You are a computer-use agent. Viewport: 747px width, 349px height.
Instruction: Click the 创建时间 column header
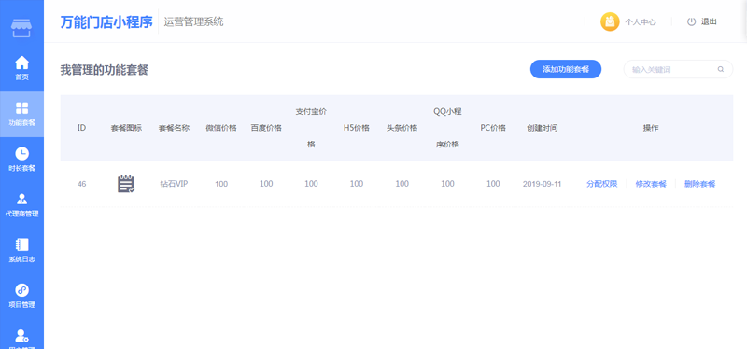pos(543,128)
